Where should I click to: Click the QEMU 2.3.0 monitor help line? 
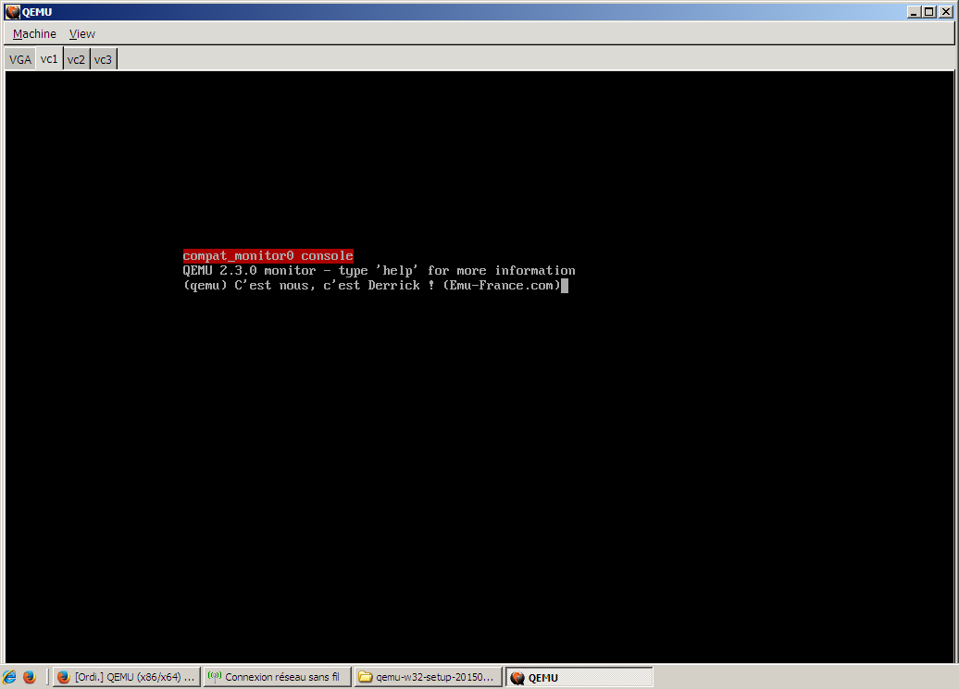[380, 271]
